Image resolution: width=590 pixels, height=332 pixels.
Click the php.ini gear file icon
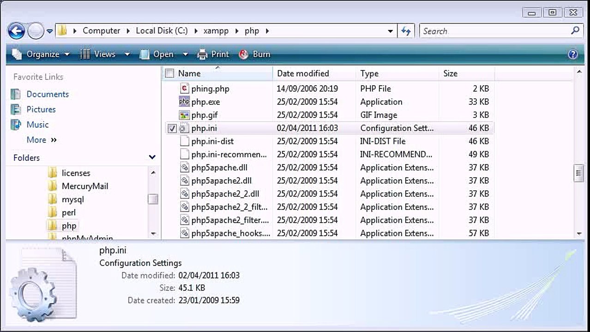point(184,128)
